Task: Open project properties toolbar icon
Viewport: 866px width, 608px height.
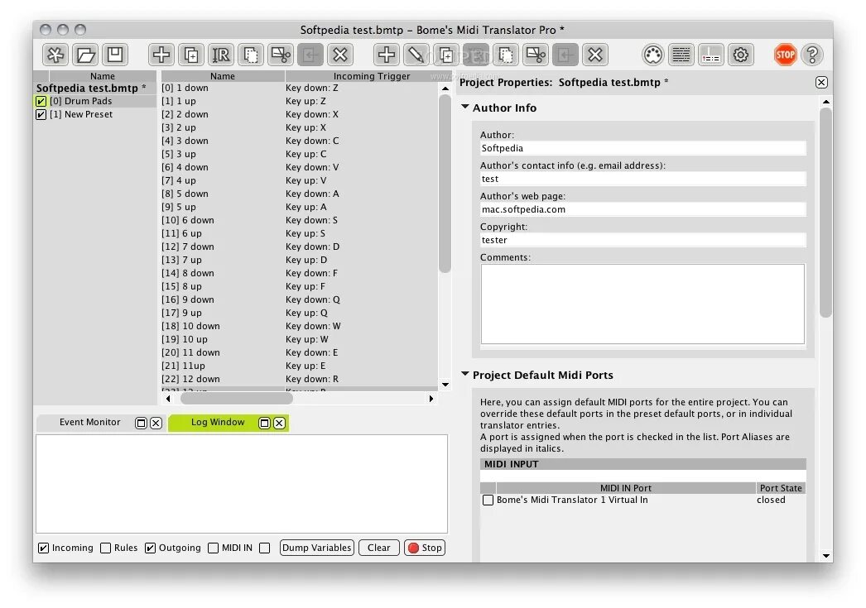Action: (x=711, y=55)
